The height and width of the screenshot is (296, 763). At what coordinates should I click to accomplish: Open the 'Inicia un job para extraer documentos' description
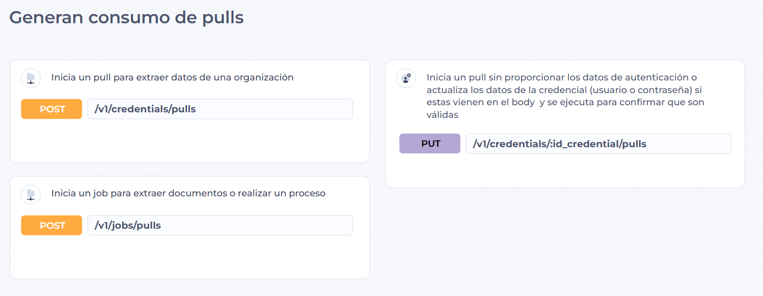188,193
